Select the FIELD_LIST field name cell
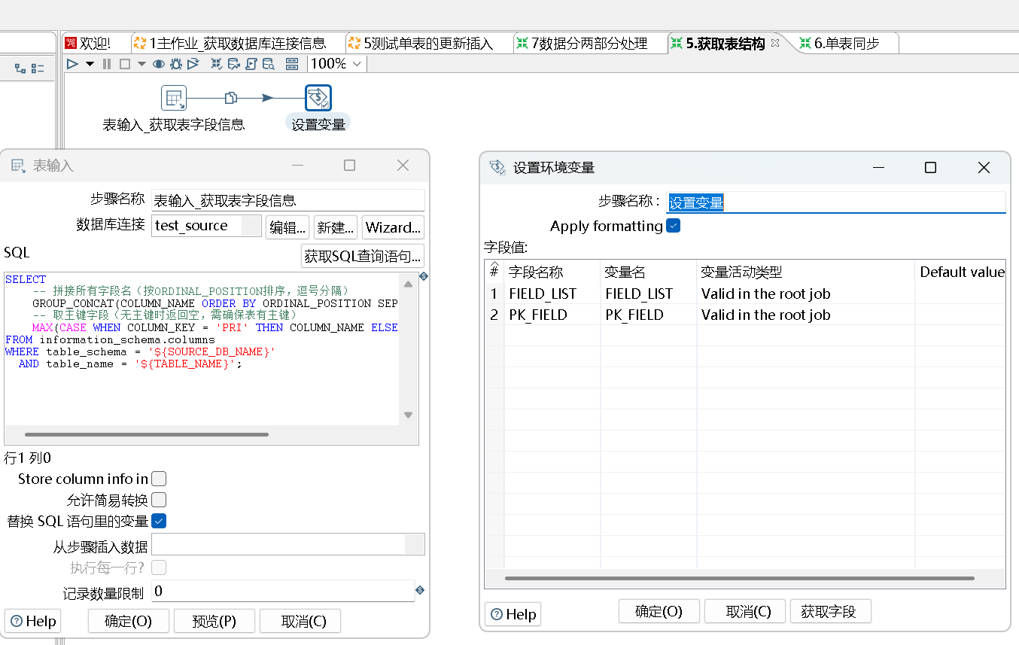Screen dimensions: 1019x645 552,294
